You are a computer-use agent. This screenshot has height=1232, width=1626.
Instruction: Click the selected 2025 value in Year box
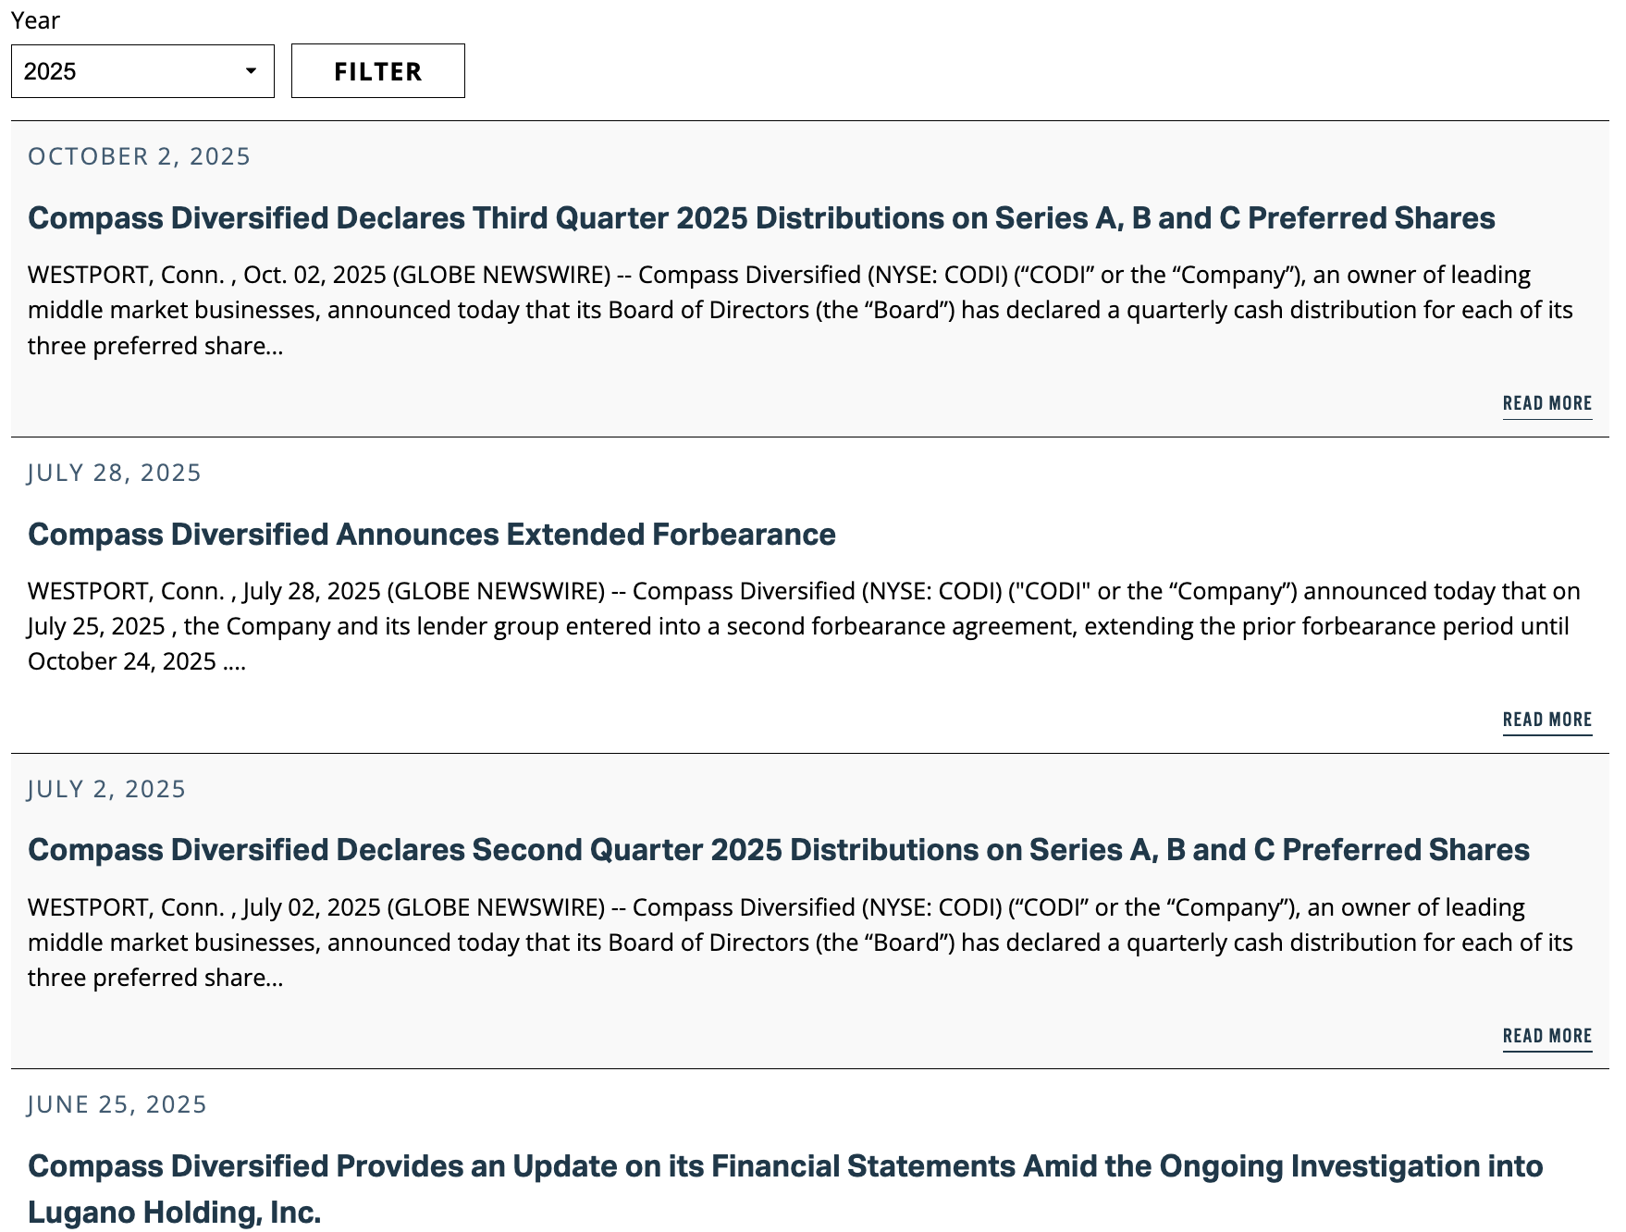coord(50,71)
